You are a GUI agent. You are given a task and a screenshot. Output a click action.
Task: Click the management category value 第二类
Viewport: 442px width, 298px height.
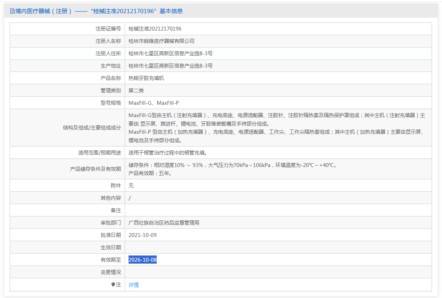coord(136,90)
